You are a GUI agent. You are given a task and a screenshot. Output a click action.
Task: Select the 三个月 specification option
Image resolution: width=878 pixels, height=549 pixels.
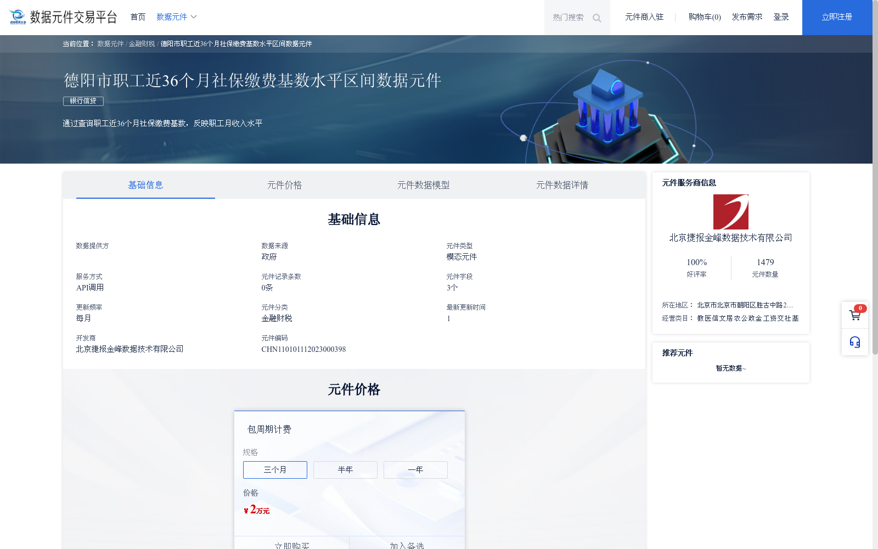(275, 470)
